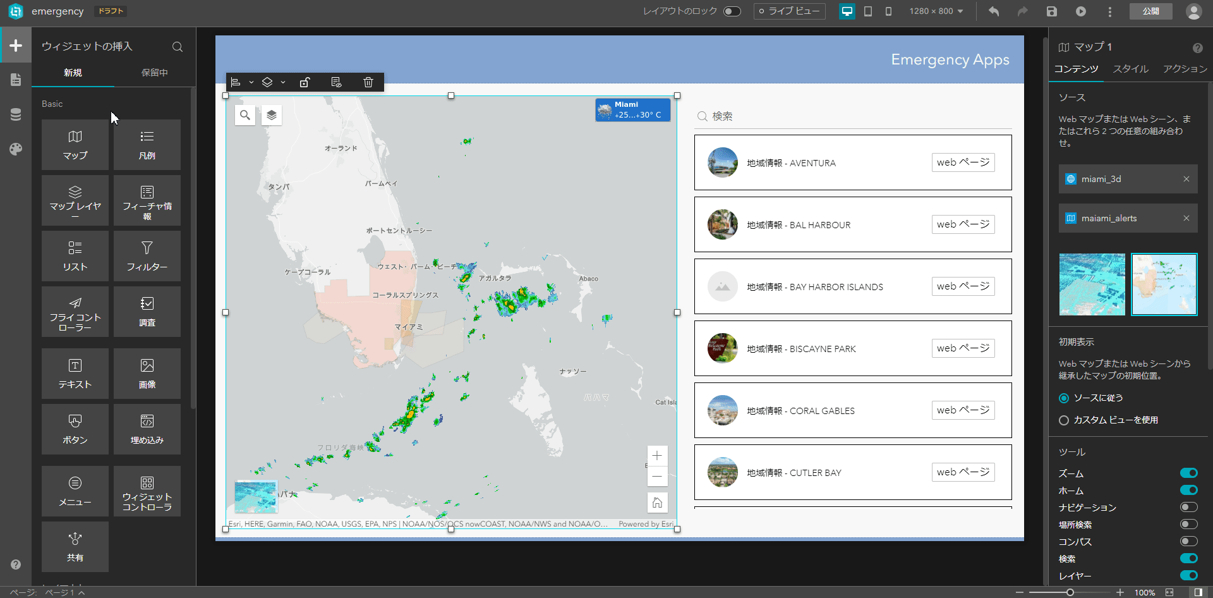Open the スタイル tab
Viewport: 1213px width, 598px height.
[x=1131, y=69]
